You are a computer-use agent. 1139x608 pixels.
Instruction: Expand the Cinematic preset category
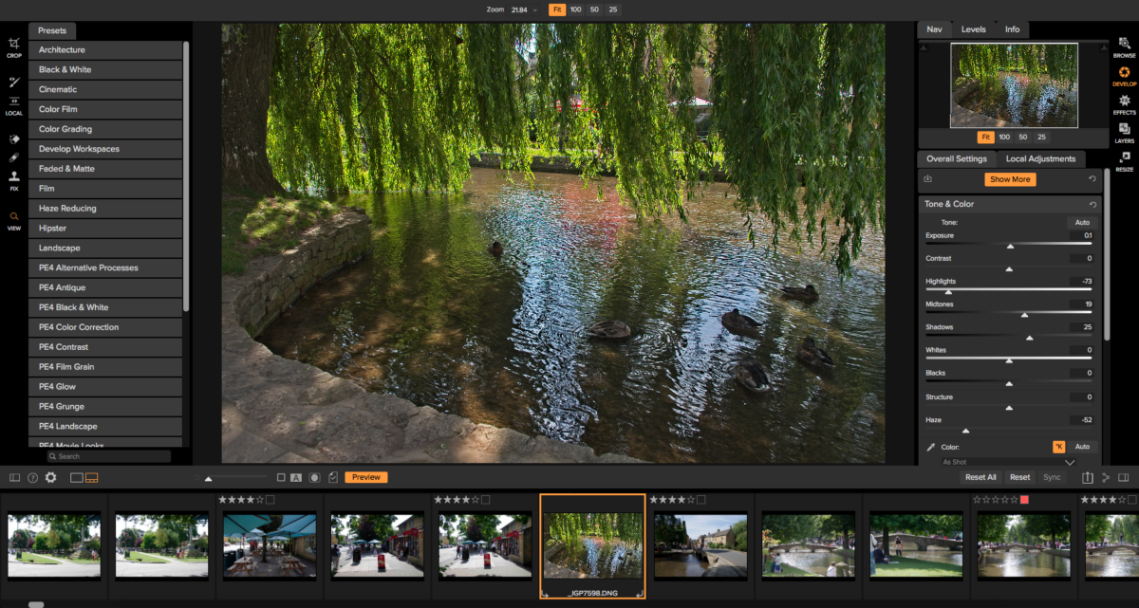point(105,89)
